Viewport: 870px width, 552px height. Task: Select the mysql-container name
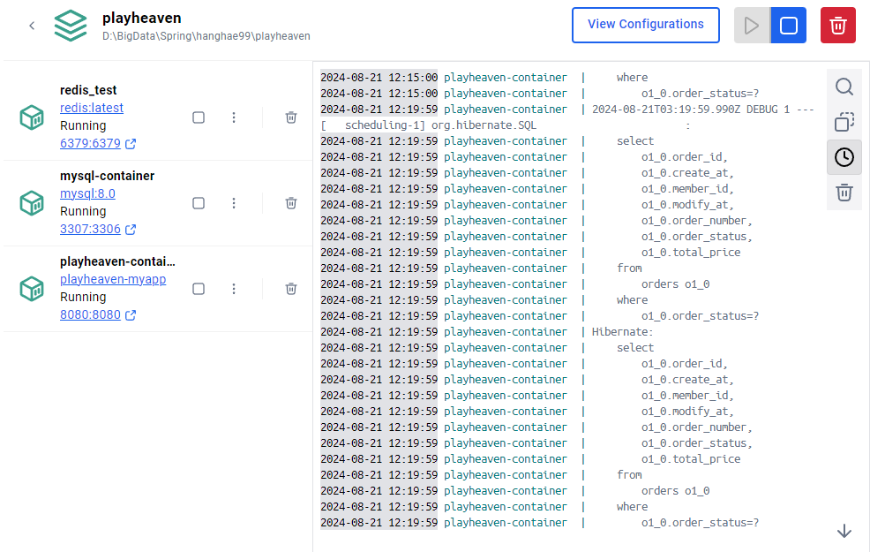click(x=107, y=176)
